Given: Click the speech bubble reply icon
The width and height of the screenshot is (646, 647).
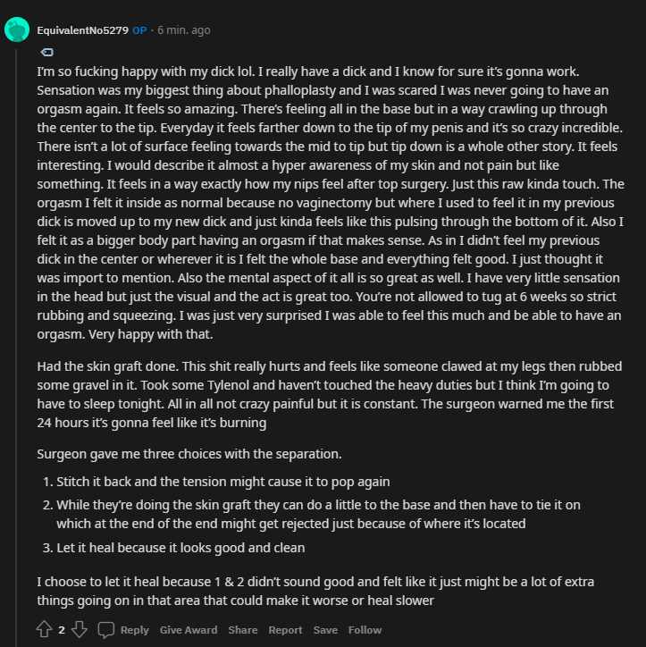Looking at the screenshot, I should point(106,629).
